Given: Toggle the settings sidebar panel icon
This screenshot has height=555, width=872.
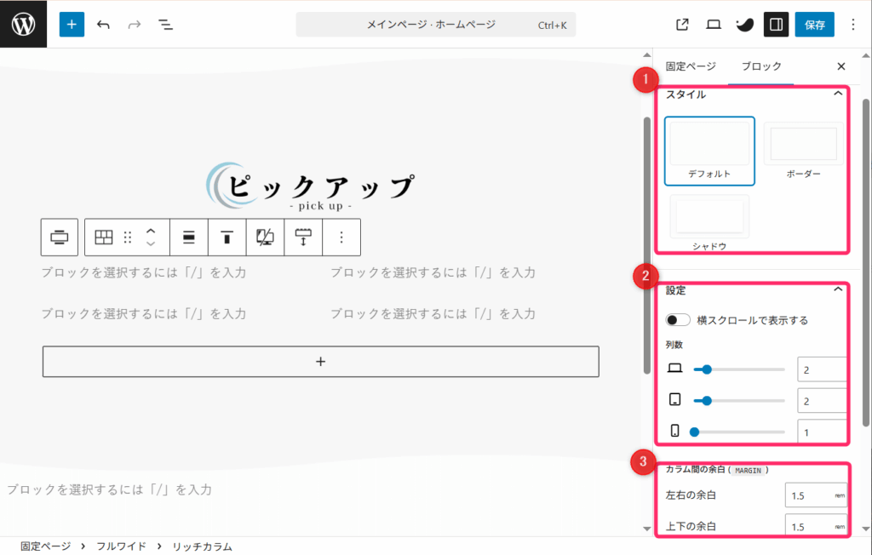Looking at the screenshot, I should pos(776,25).
